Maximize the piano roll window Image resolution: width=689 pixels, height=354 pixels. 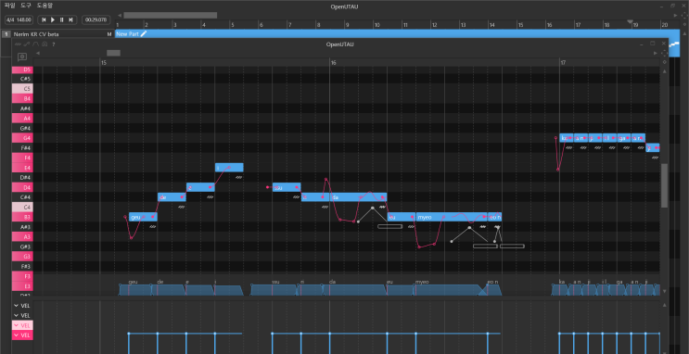(x=653, y=43)
